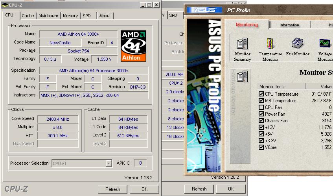Click the Level 2 512 KBytes field

pyautogui.click(x=128, y=136)
